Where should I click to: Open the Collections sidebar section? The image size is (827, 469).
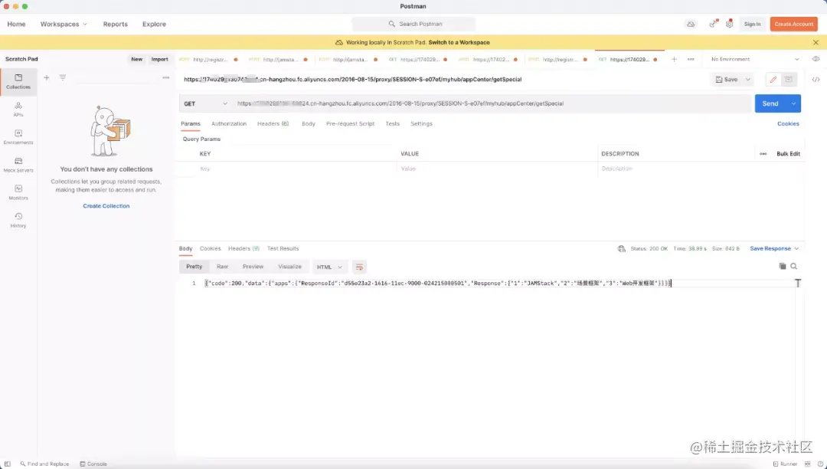coord(18,82)
